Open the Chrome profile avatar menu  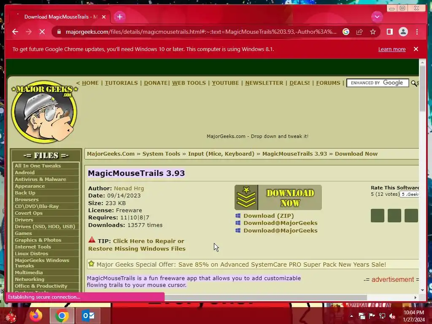coord(403,32)
